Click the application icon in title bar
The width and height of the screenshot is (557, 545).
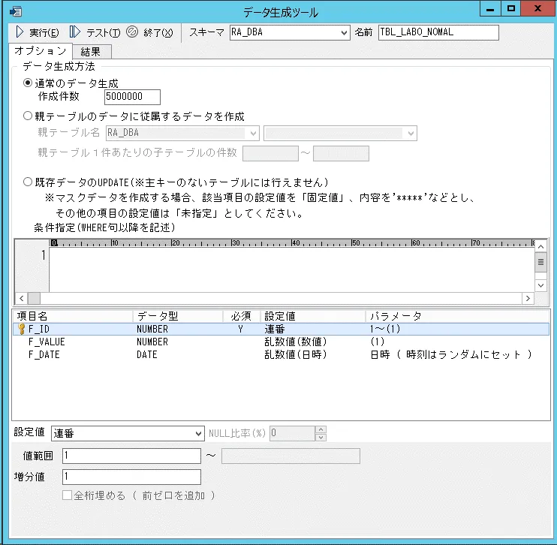point(16,11)
